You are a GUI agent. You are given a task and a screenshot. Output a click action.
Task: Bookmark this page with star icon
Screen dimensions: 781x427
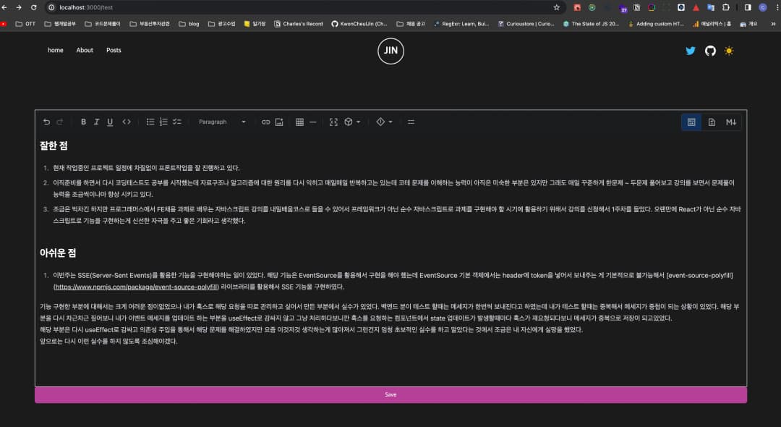(x=556, y=7)
